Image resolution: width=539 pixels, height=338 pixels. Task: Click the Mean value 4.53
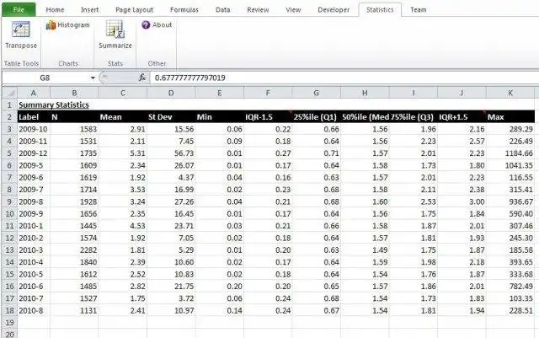pos(122,226)
